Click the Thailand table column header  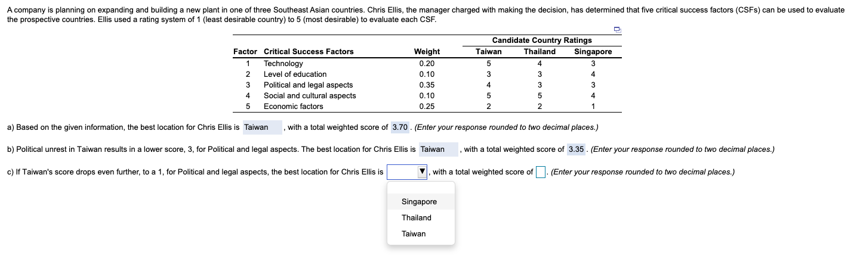[540, 52]
